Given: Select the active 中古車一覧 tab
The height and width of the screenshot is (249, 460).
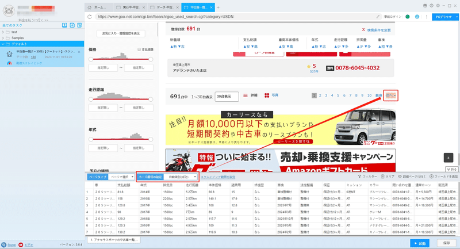Looking at the screenshot, I should pos(198,7).
